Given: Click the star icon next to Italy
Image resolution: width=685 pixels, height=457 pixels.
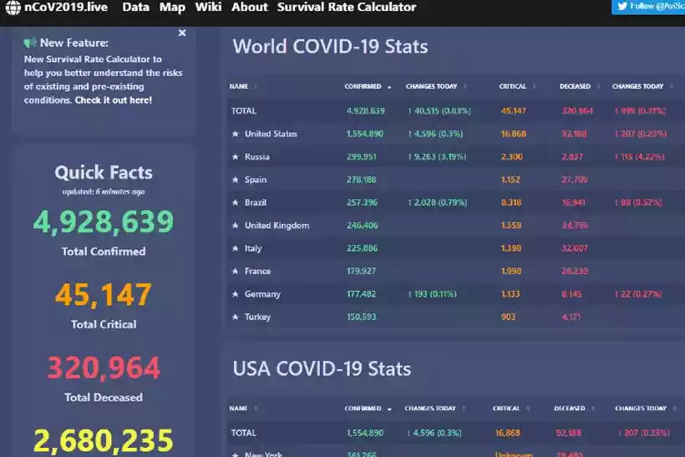Looking at the screenshot, I should coord(235,249).
